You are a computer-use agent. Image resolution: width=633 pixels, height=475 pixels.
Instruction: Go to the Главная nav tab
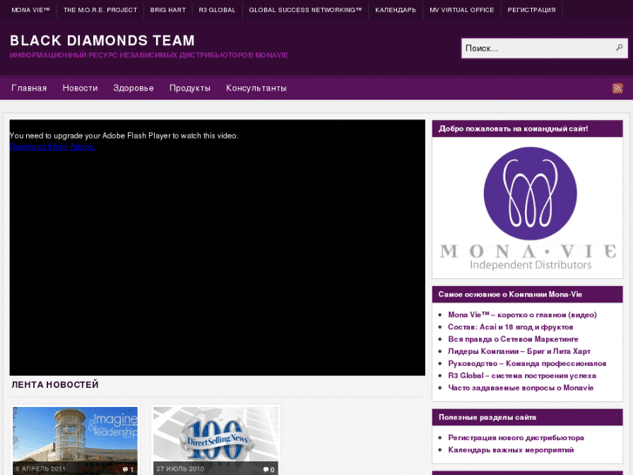click(x=29, y=88)
